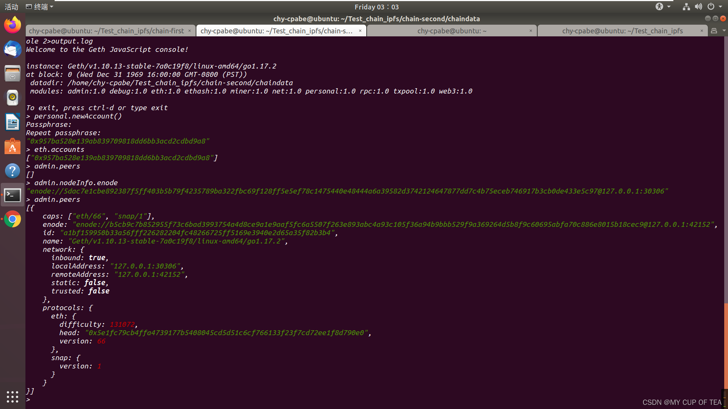Launch LibreOffice Writer from the dock
This screenshot has width=728, height=409.
13,122
